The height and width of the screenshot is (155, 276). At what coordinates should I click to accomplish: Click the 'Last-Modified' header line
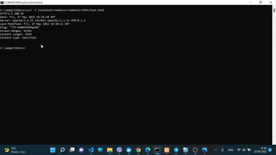(x=35, y=24)
